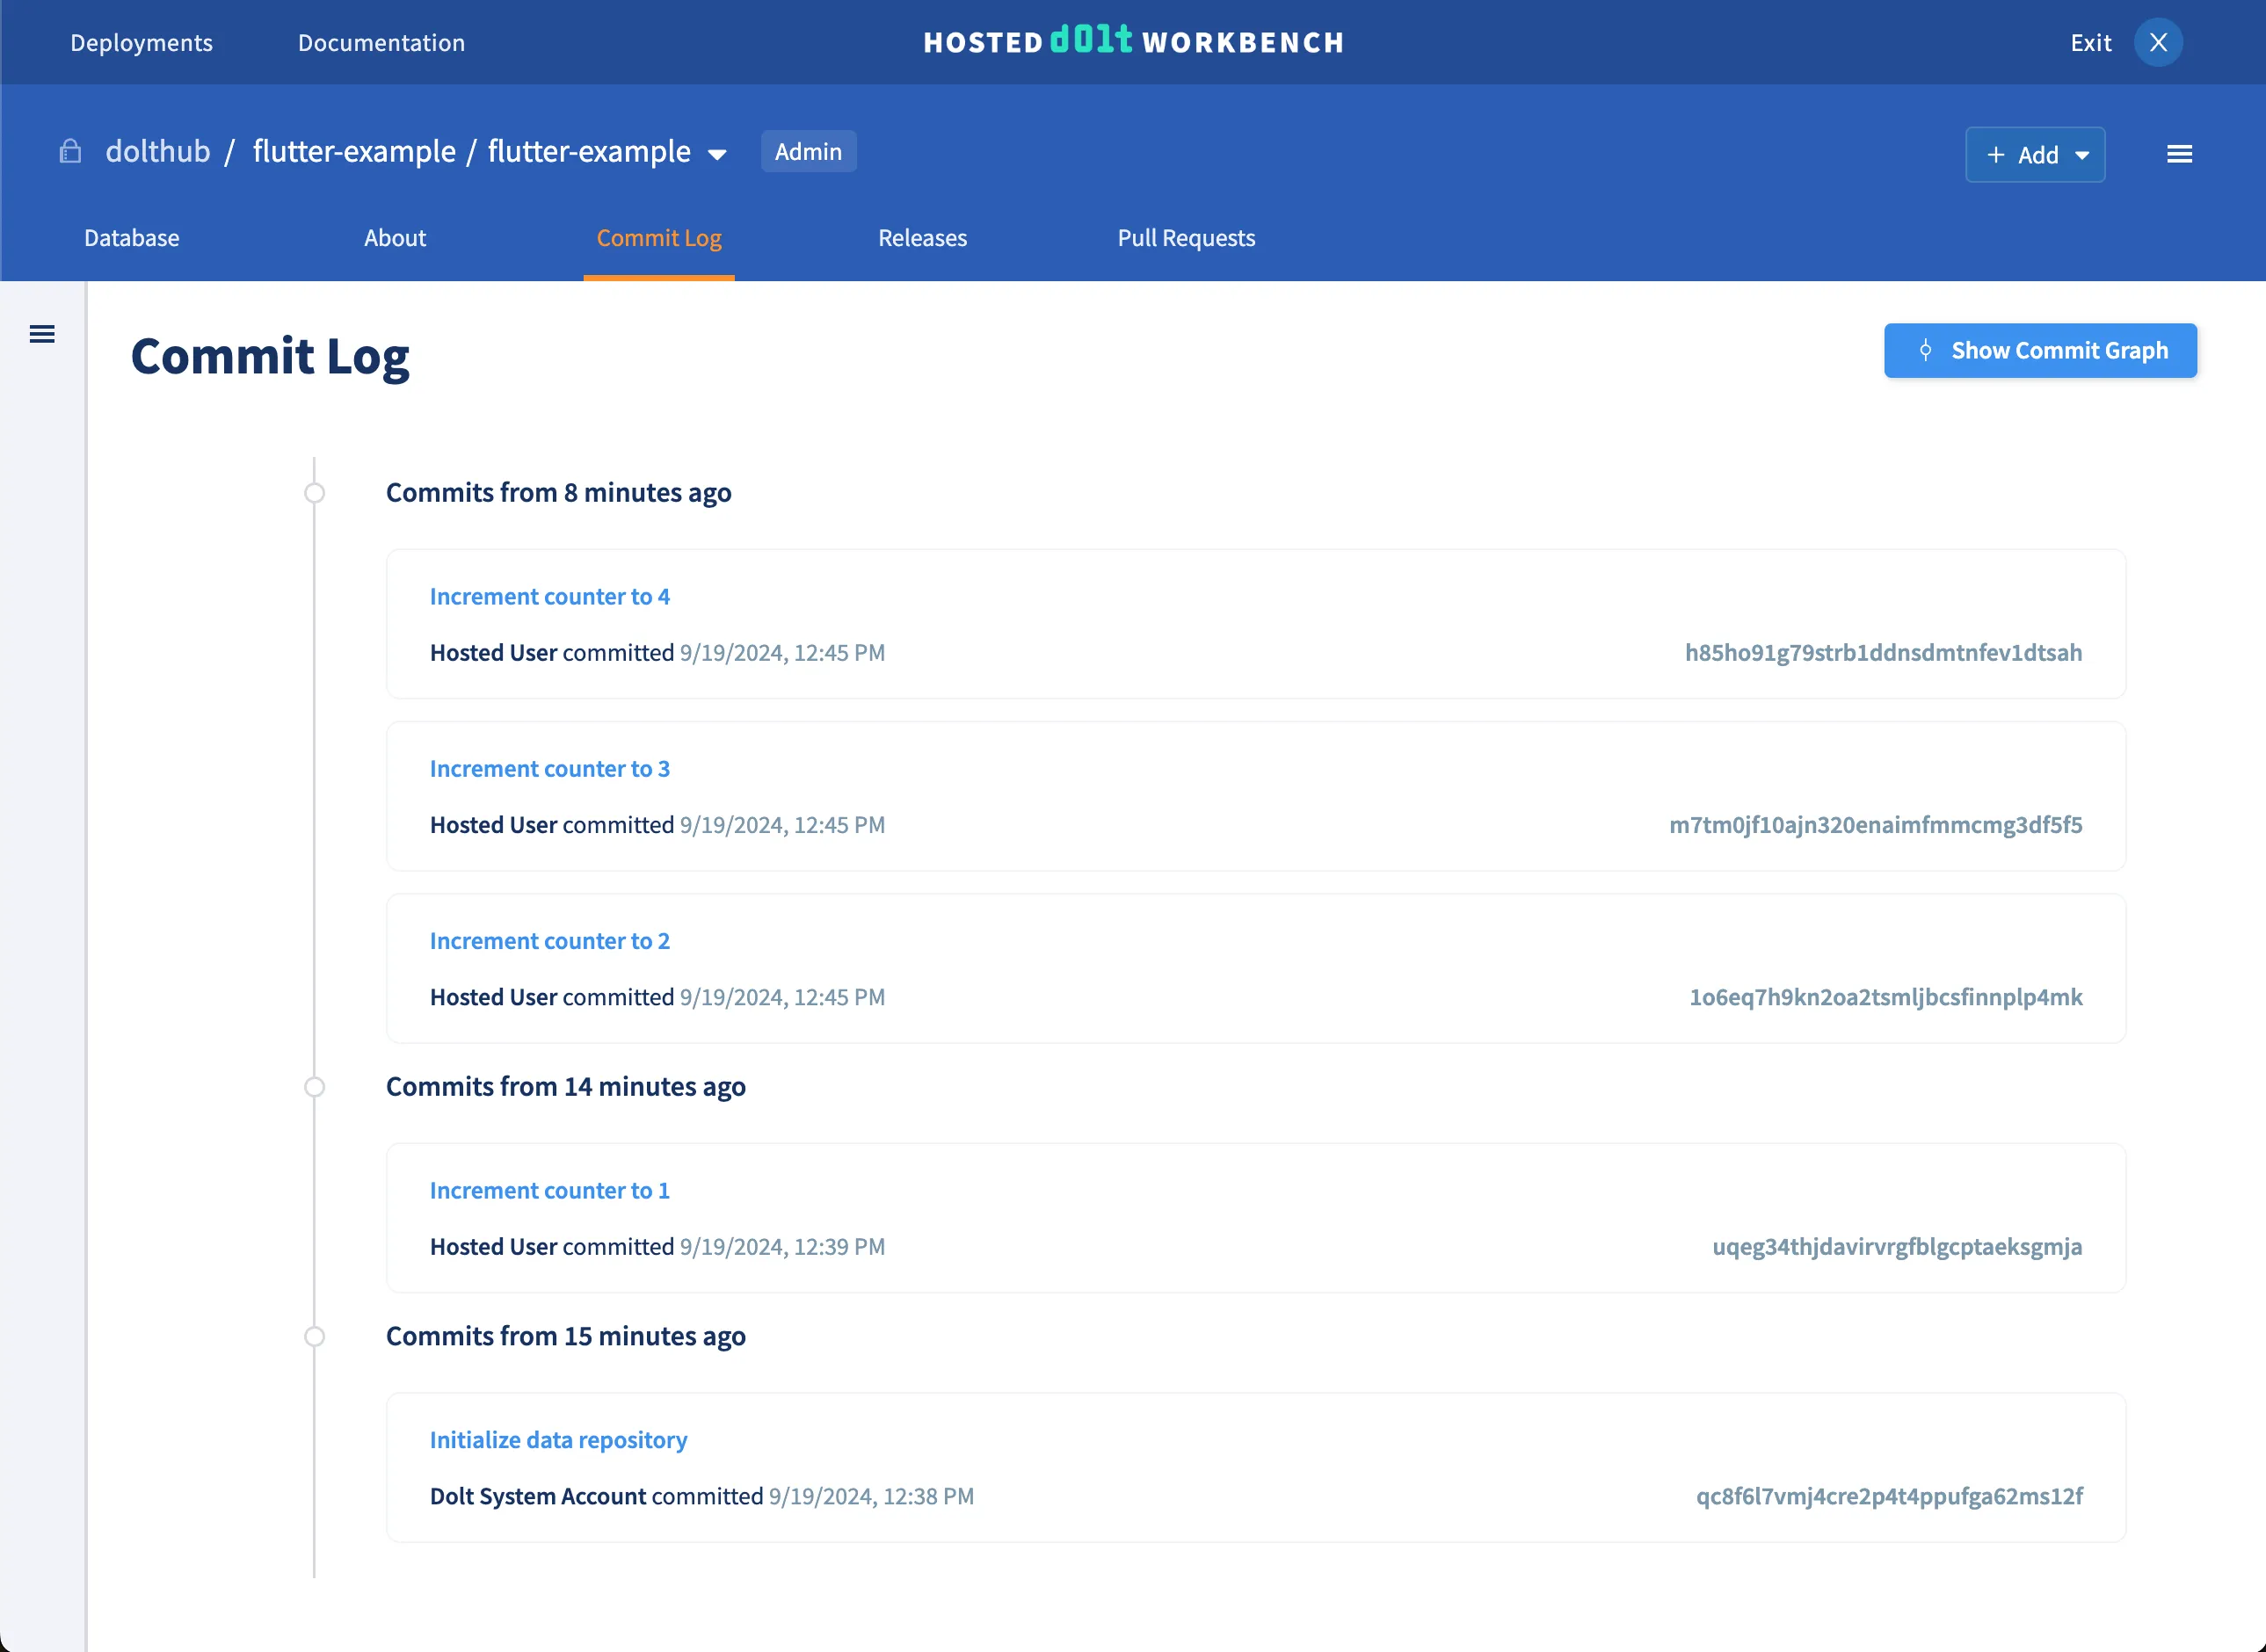Viewport: 2266px width, 1652px height.
Task: Click the circular X icon near Exit
Action: pos(2158,42)
